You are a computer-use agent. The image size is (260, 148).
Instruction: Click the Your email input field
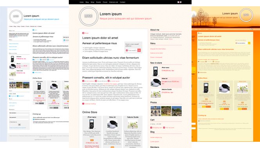point(131,50)
